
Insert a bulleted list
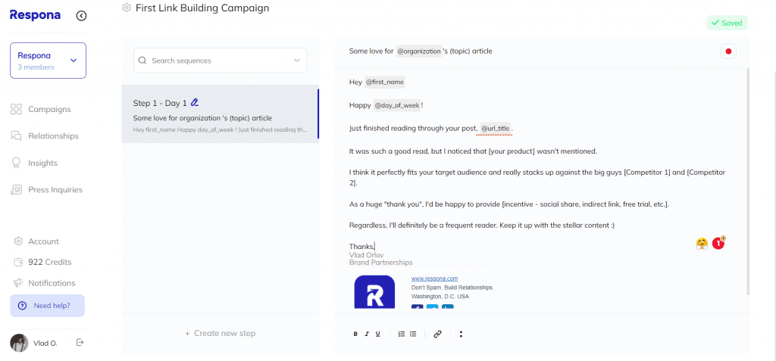pyautogui.click(x=413, y=335)
